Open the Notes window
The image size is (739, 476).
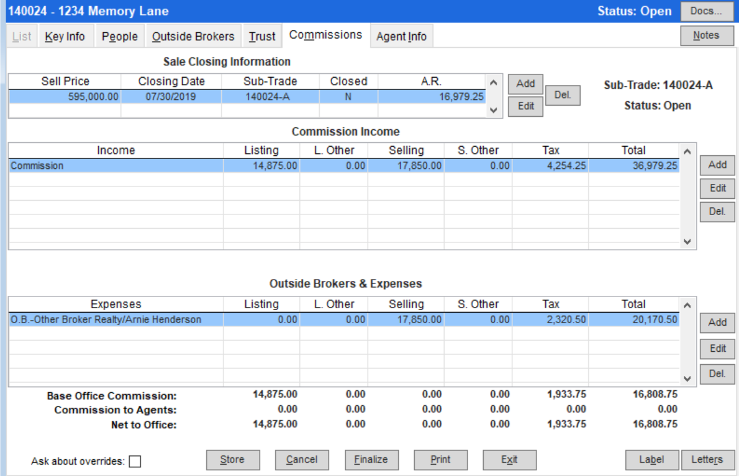706,35
